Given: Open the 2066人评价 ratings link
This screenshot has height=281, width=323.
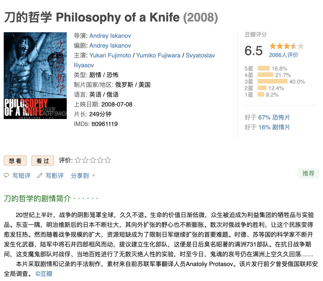Looking at the screenshot, I should (x=283, y=55).
